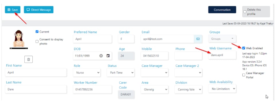Viewport: 279px width, 107px height.
Task: Click the Preferred Name field
Action: coord(92,39)
